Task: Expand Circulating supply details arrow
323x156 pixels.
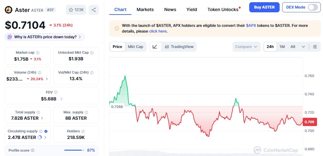Action: (45, 137)
